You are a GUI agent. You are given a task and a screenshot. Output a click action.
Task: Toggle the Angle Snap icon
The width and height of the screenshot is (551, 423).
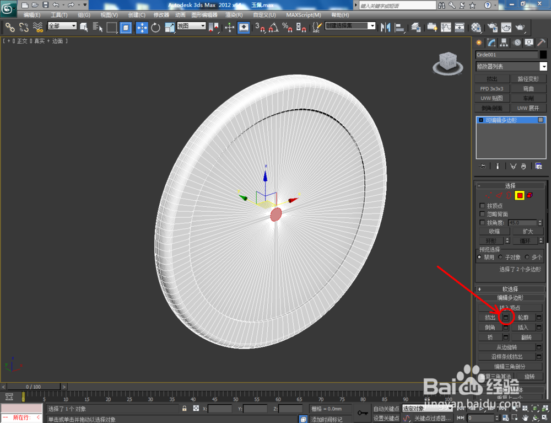(274, 28)
